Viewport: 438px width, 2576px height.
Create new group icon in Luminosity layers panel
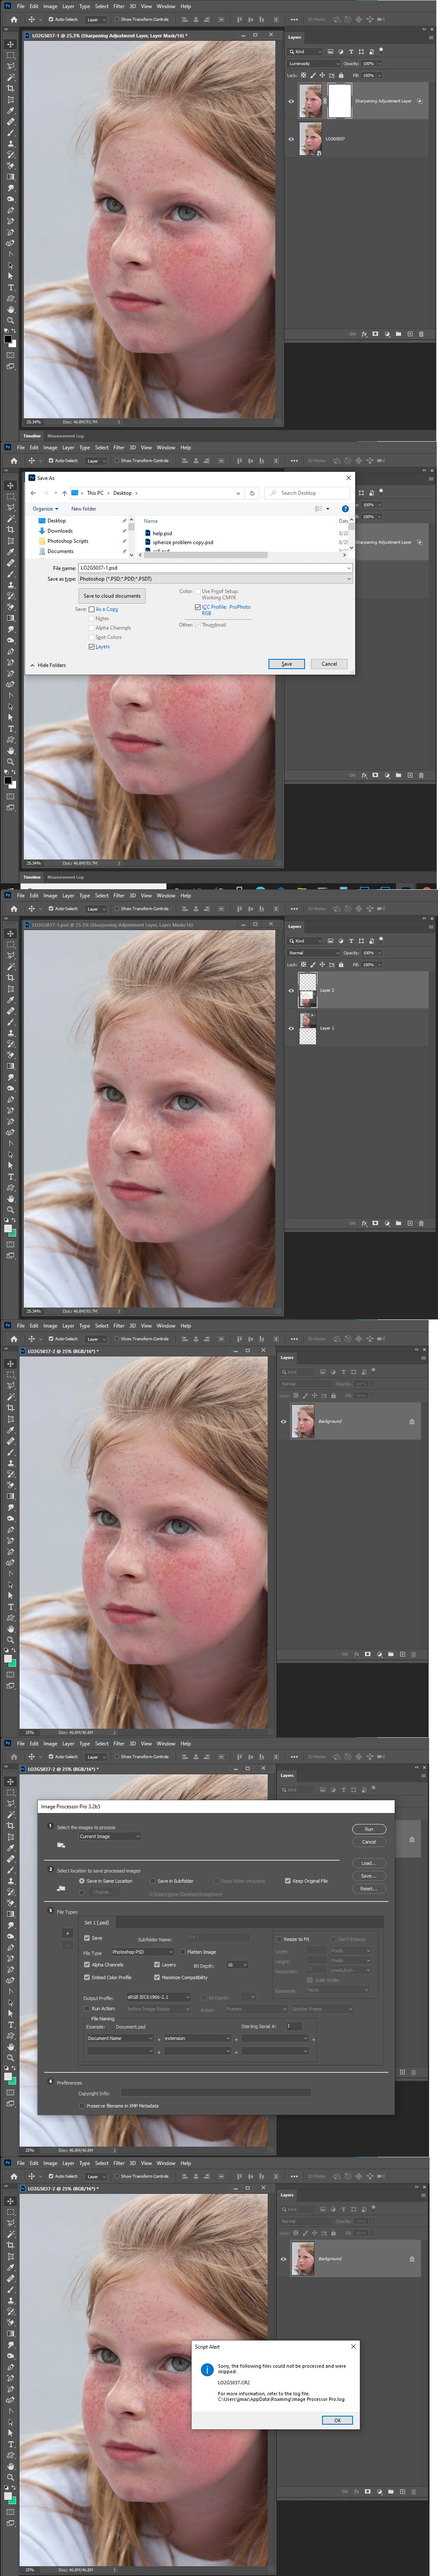(x=398, y=334)
